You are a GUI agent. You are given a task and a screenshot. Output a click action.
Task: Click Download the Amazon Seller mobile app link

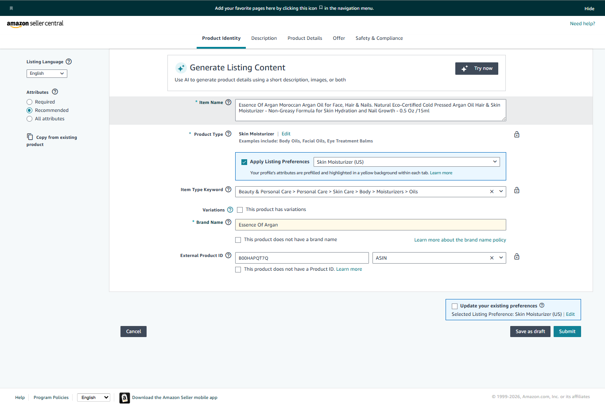click(175, 398)
